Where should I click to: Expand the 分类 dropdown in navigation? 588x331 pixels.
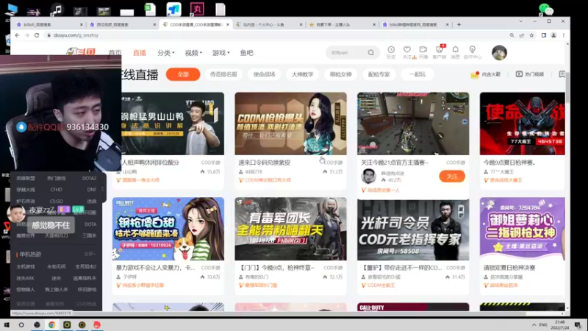(166, 53)
